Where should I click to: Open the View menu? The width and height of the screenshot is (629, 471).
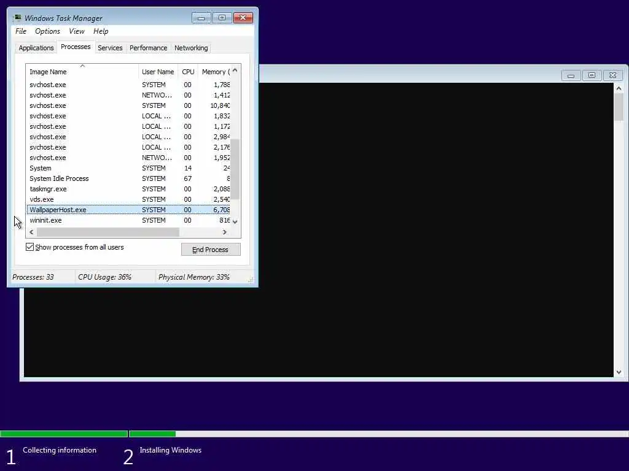(x=77, y=31)
